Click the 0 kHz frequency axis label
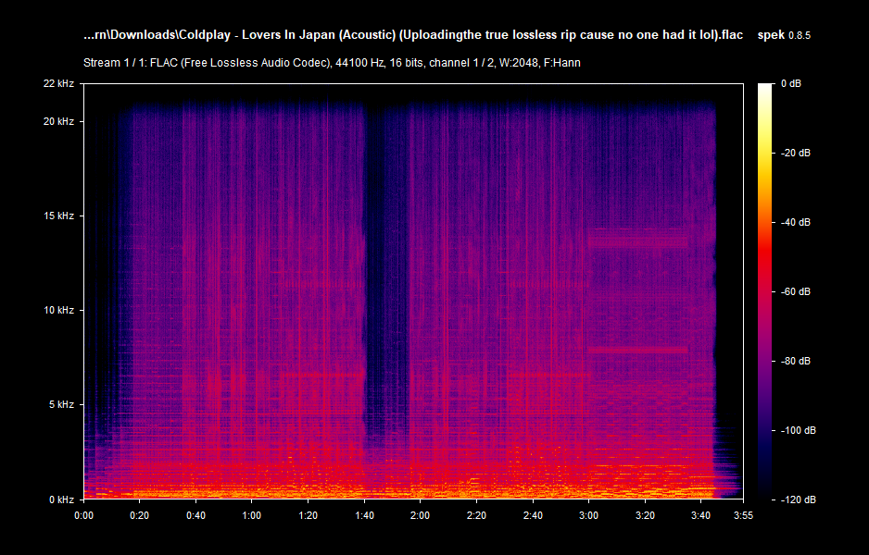This screenshot has height=555, width=869. click(61, 499)
